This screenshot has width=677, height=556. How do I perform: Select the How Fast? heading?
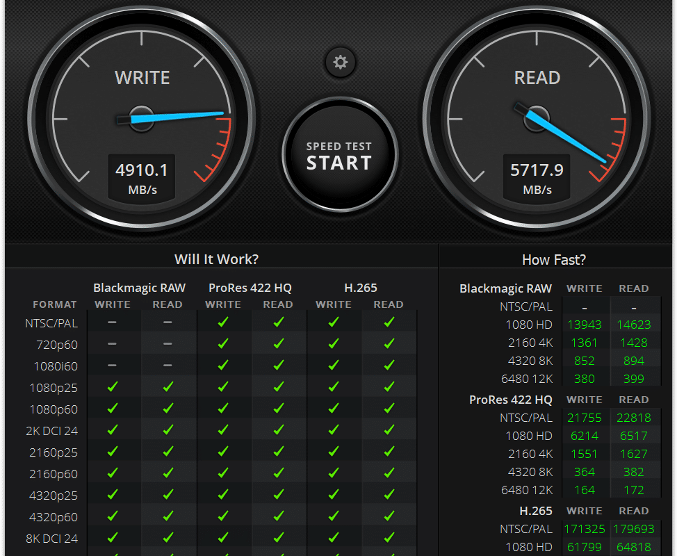tap(554, 259)
